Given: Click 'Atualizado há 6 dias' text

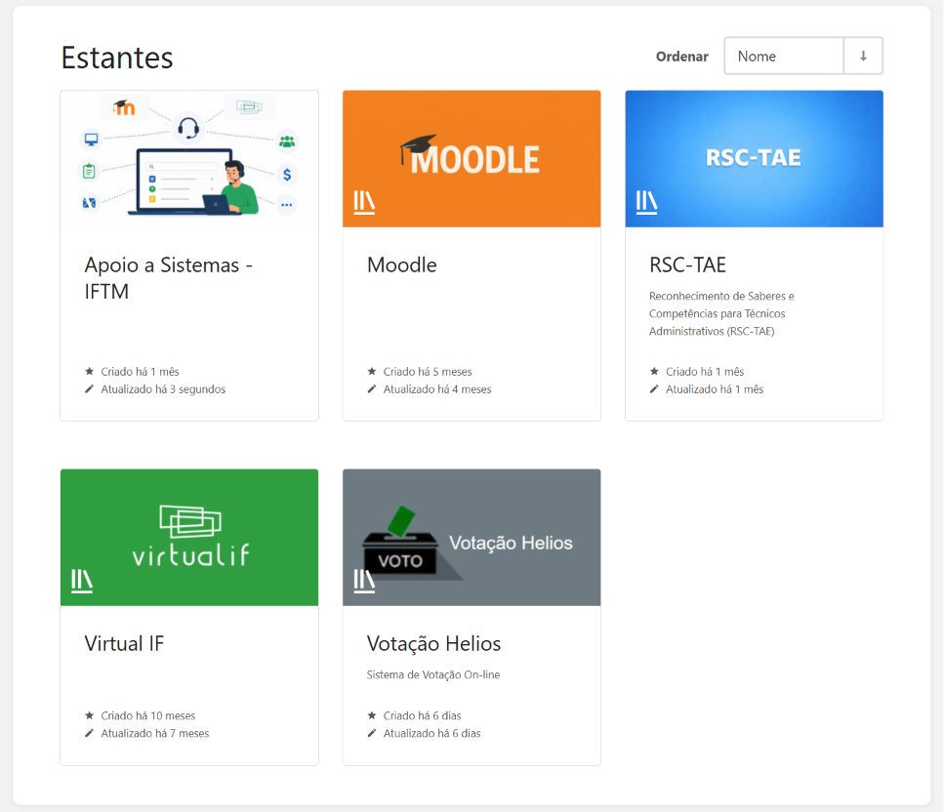Looking at the screenshot, I should pyautogui.click(x=431, y=733).
